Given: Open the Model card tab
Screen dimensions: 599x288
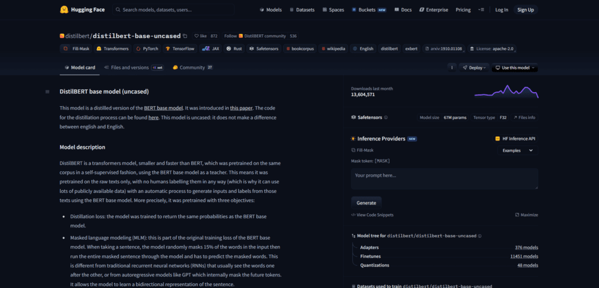Looking at the screenshot, I should pyautogui.click(x=80, y=68).
